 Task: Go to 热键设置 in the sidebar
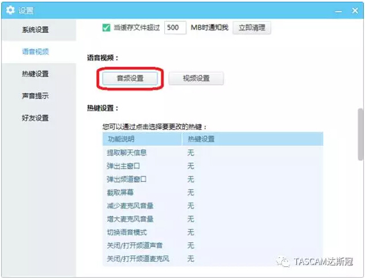pyautogui.click(x=39, y=74)
